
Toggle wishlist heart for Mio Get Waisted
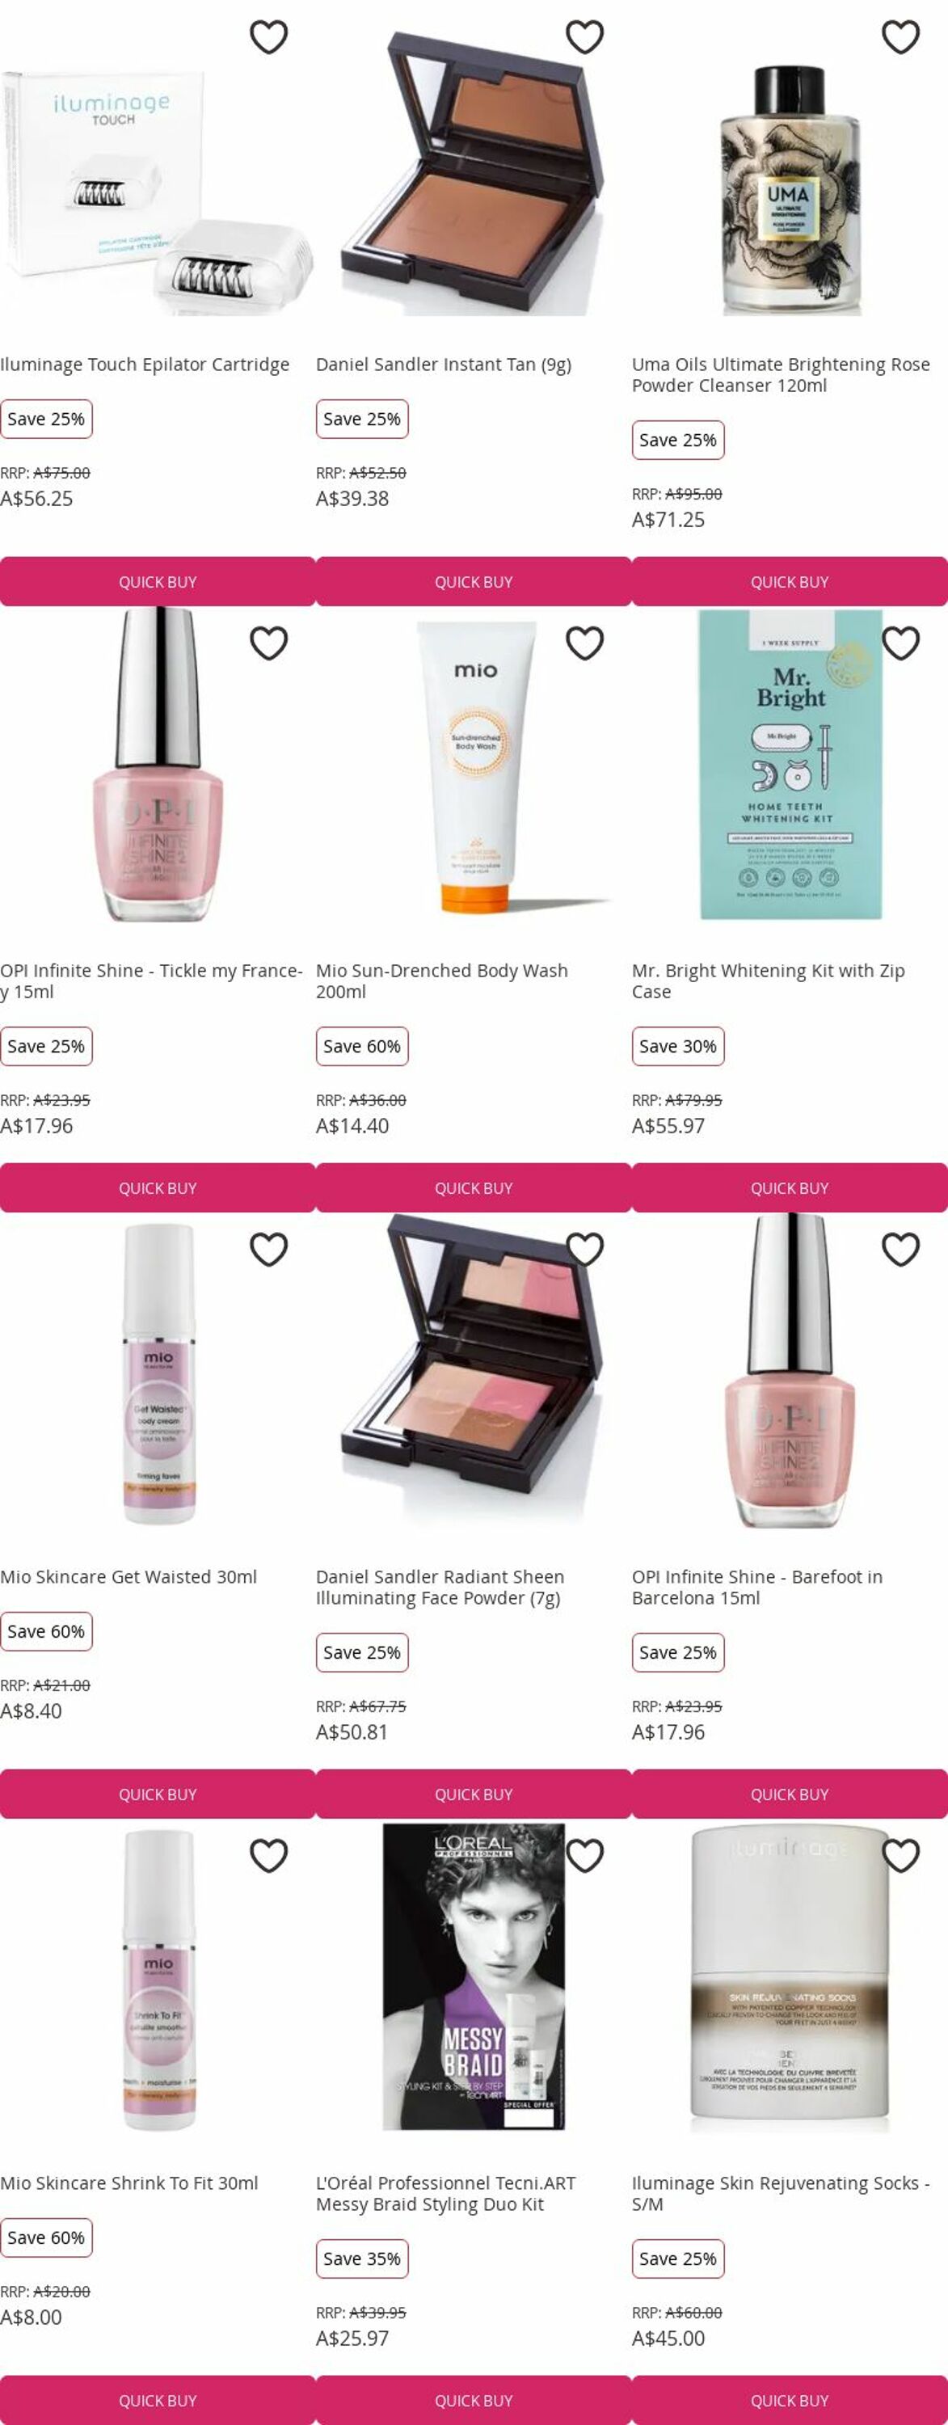click(268, 1249)
